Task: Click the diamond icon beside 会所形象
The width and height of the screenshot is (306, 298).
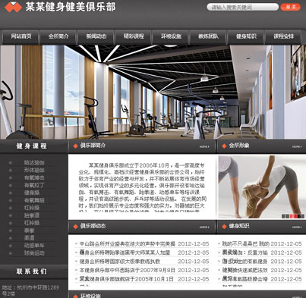Action: click(224, 146)
